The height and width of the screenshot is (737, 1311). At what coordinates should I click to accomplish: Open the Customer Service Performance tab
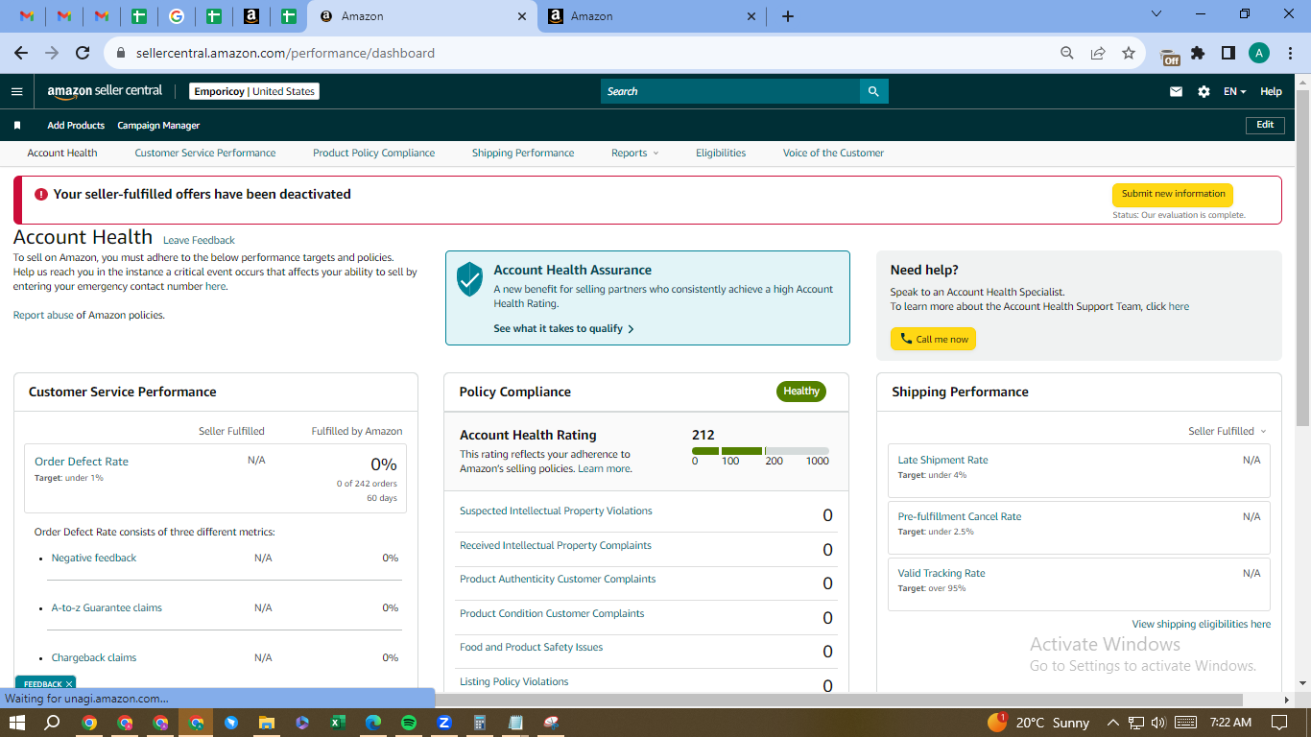tap(205, 154)
